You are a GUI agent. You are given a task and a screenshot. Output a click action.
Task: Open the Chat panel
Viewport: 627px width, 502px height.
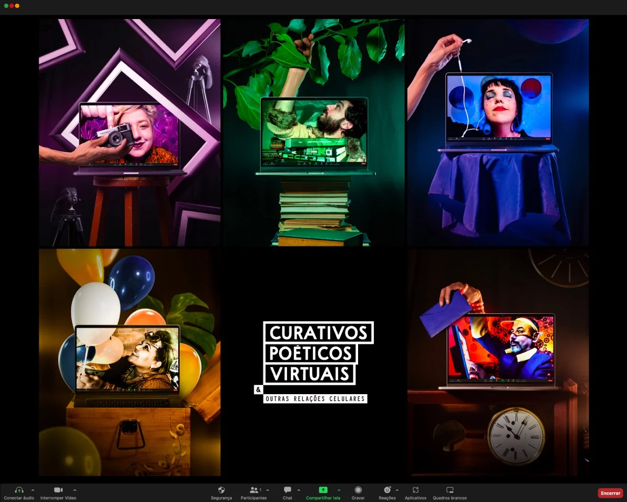point(288,490)
